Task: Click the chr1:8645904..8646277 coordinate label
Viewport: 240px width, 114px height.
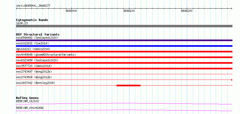Action: tap(33, 6)
